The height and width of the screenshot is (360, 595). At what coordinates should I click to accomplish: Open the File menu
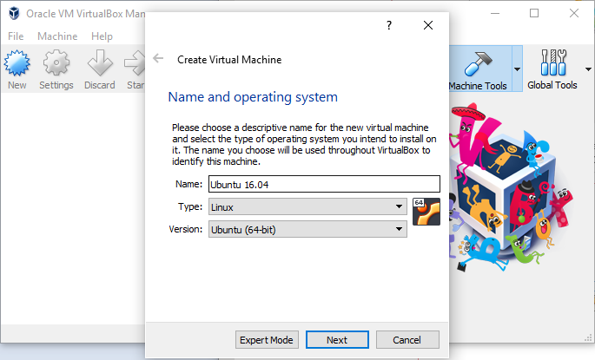tap(16, 36)
